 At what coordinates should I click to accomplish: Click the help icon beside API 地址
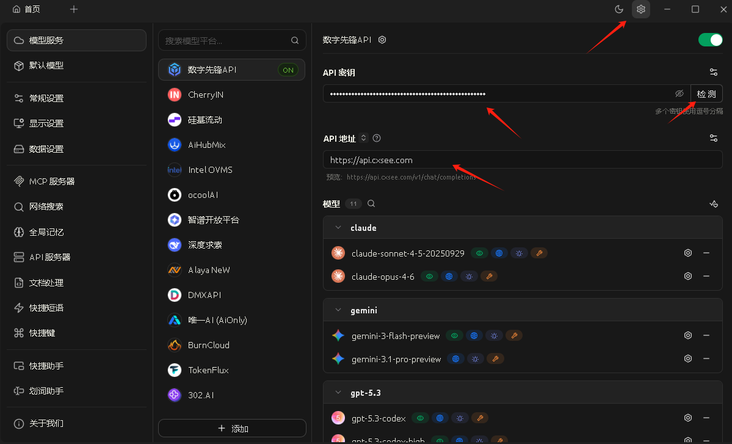[377, 138]
